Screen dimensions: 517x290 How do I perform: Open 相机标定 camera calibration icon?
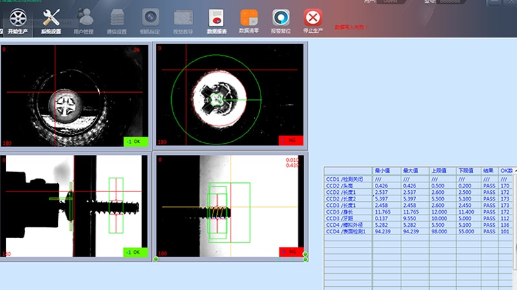point(151,17)
